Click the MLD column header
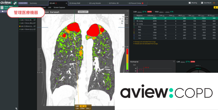Image resolution: width=218 pixels, height=110 pixels. coord(181,15)
